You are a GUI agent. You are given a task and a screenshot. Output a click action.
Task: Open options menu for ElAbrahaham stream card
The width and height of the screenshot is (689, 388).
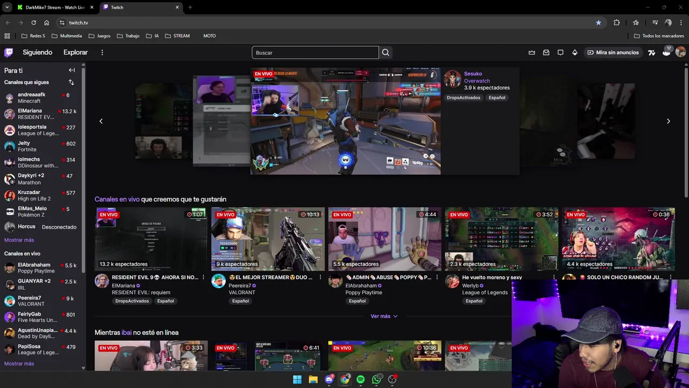coord(437,278)
